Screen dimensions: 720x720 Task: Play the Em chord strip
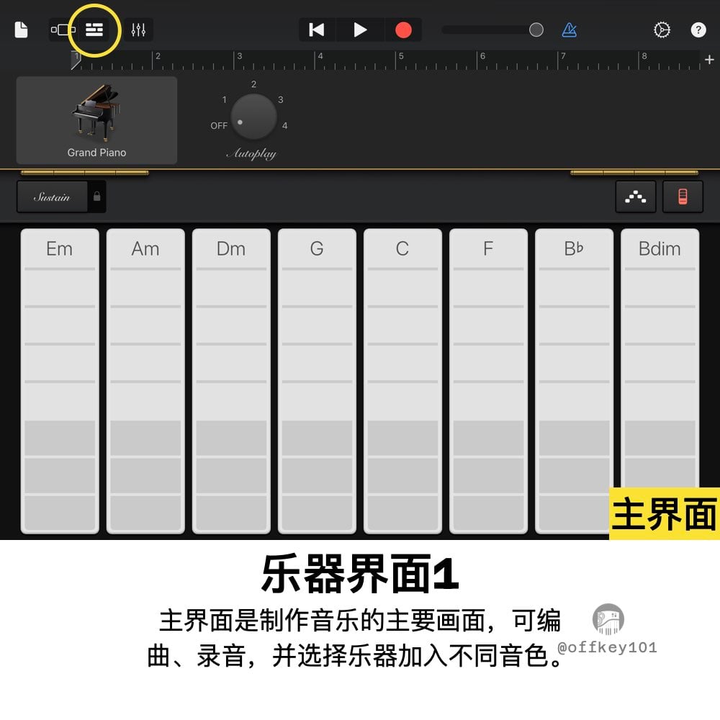pyautogui.click(x=60, y=382)
